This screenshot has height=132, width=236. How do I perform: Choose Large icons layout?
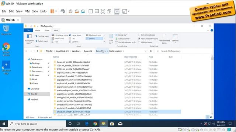[x=75, y=35]
